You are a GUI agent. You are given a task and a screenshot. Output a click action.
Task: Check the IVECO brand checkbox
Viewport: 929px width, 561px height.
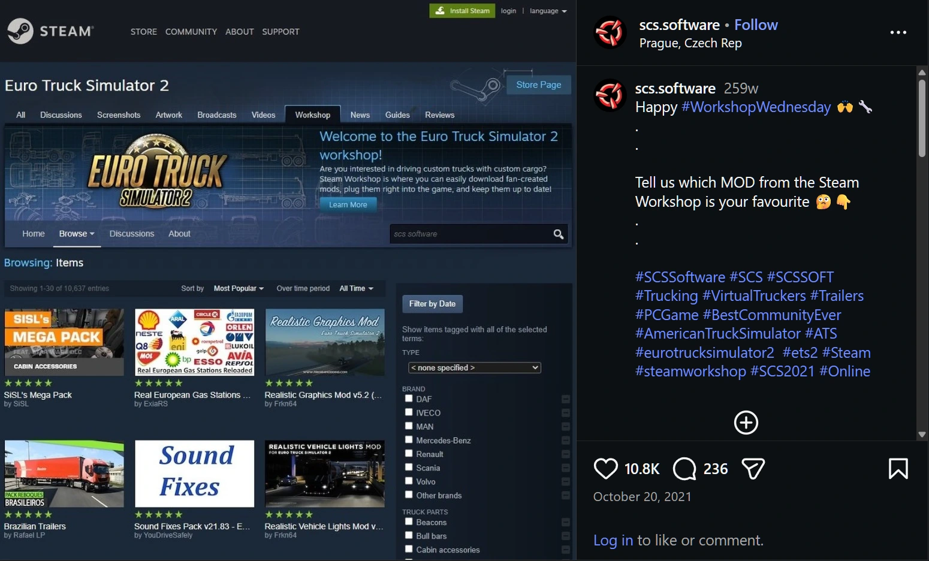(409, 412)
